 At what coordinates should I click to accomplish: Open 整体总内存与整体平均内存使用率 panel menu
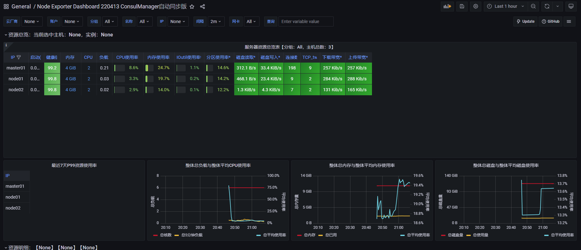pos(362,165)
